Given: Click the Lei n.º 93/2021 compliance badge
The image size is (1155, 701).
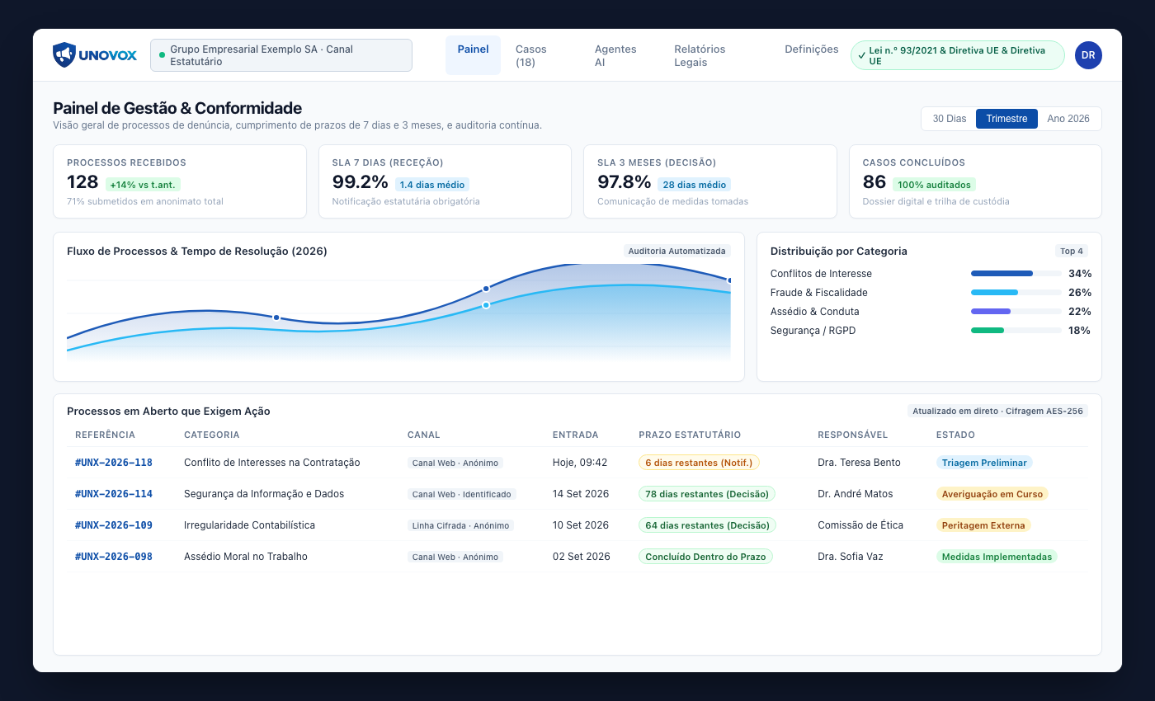Looking at the screenshot, I should click(x=958, y=55).
